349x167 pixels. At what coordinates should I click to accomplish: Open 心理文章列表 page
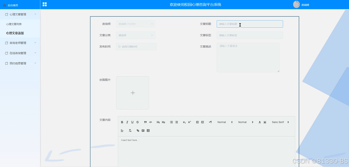coord(14,24)
